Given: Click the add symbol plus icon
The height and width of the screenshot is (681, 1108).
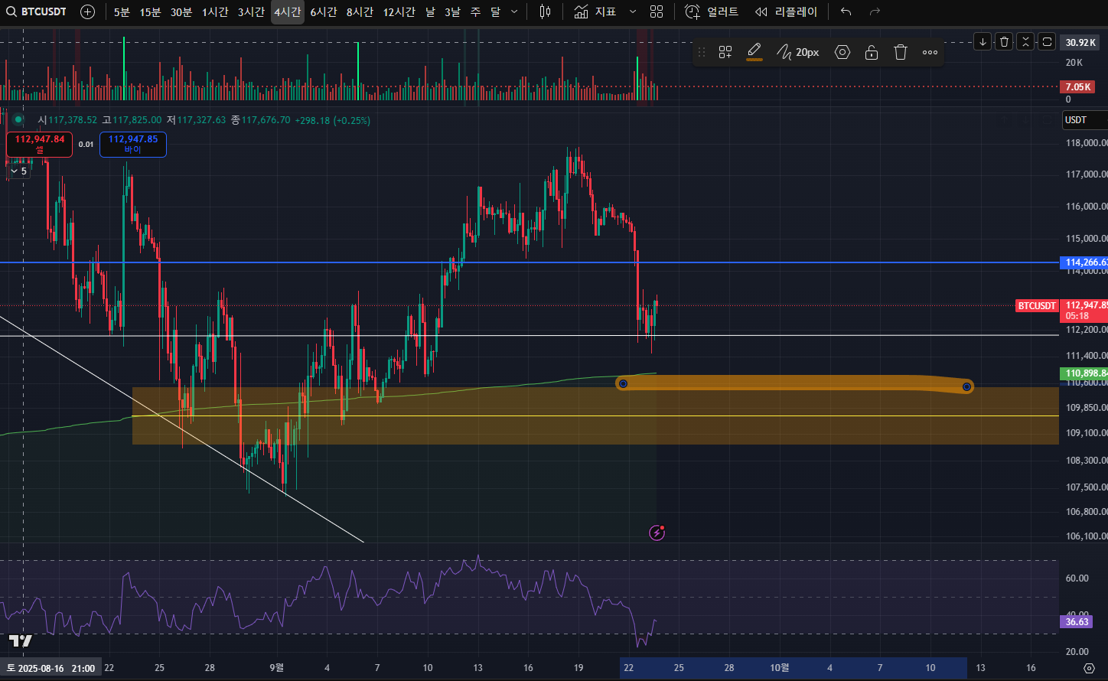Looking at the screenshot, I should pyautogui.click(x=88, y=12).
